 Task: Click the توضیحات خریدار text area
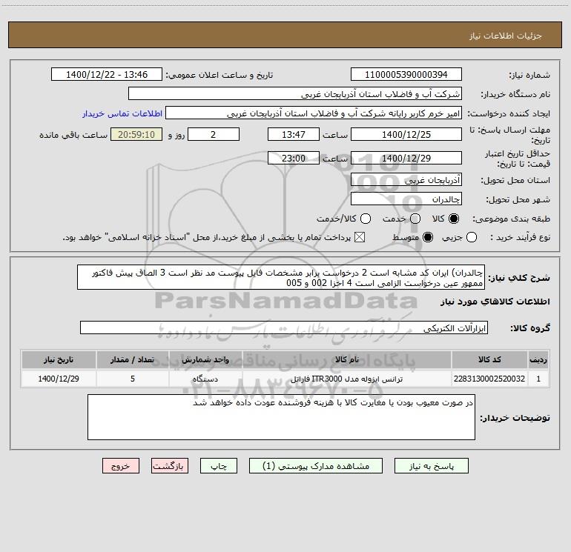point(282,417)
